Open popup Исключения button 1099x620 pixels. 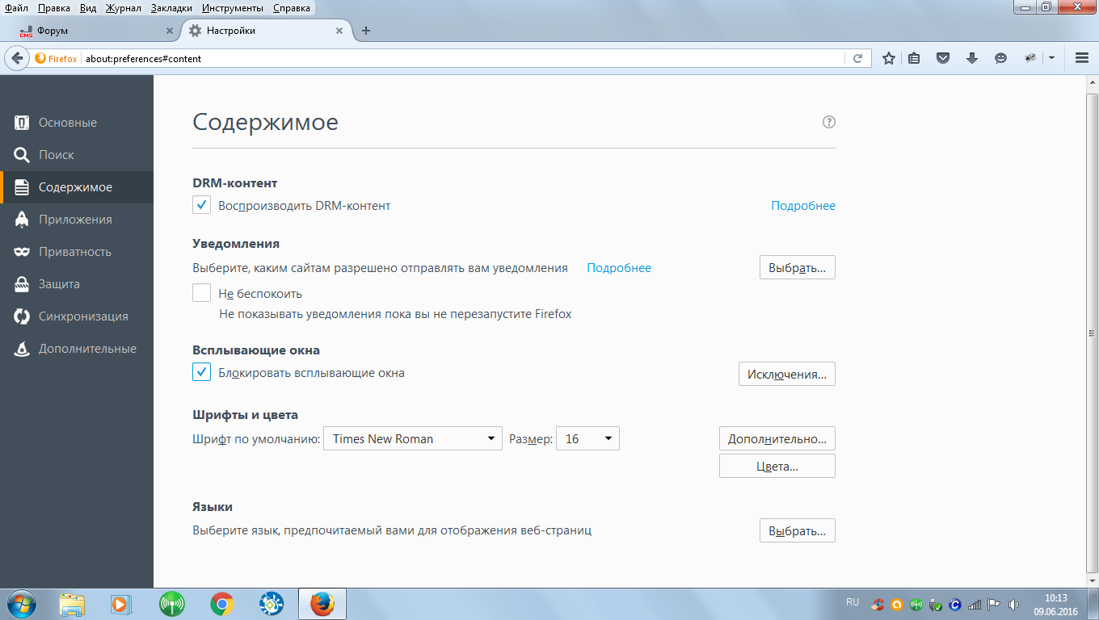[787, 374]
